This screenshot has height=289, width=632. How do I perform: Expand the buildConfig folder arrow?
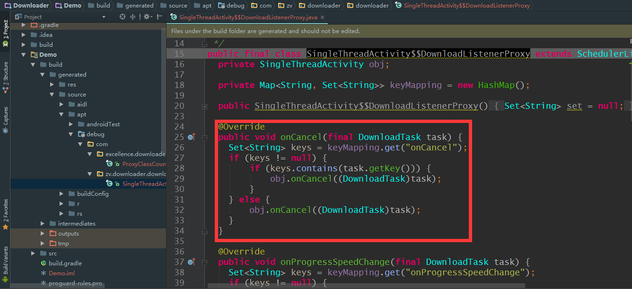61,193
